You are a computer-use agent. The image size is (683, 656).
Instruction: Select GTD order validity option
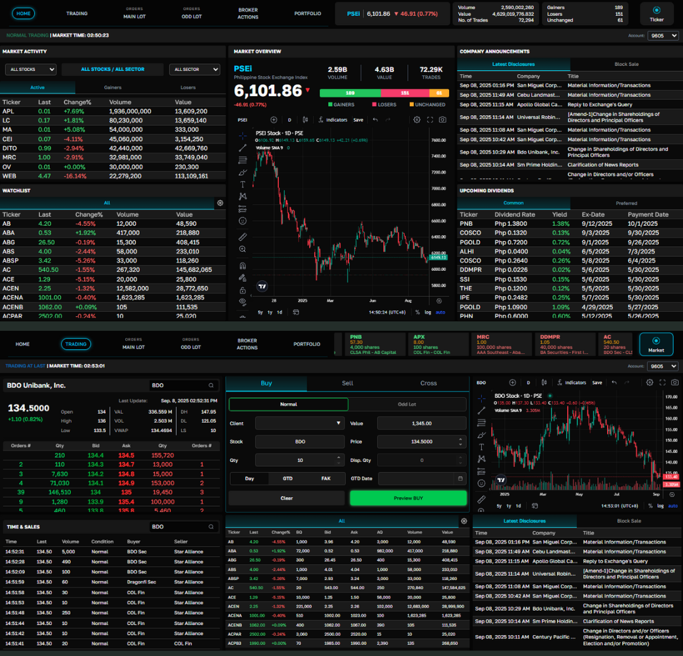(287, 479)
